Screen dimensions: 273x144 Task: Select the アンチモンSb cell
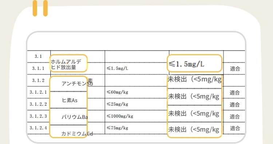click(x=68, y=84)
